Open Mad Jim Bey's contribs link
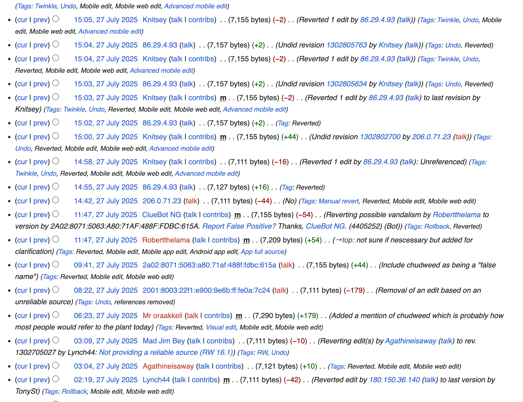 click(x=219, y=341)
